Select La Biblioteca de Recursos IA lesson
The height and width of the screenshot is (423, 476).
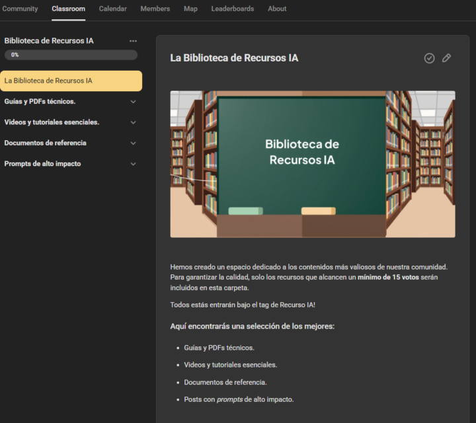71,81
